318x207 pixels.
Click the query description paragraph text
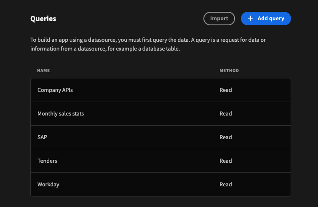coord(148,44)
